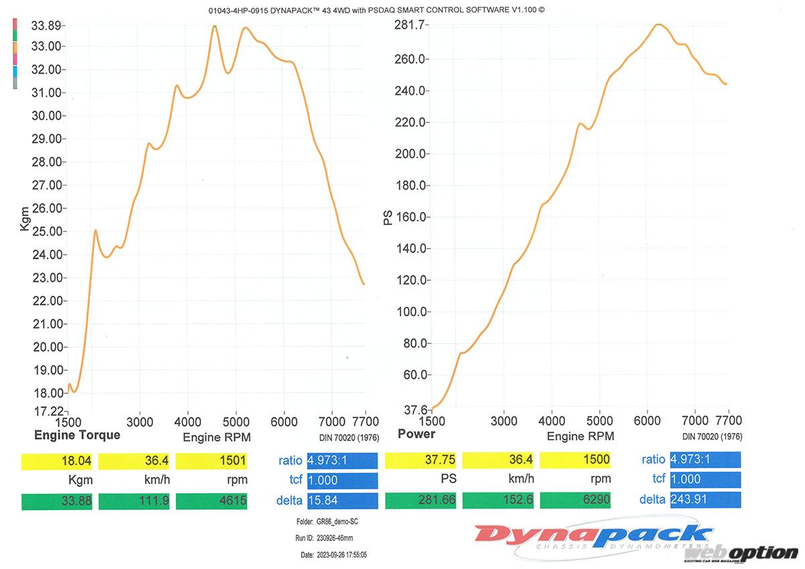Screen dimensions: 805x569
Task: Click the 243.91 delta field
Action: coord(705,499)
